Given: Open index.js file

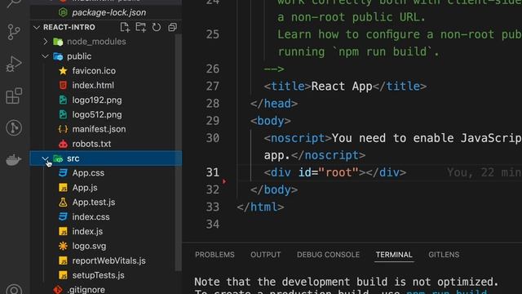Looking at the screenshot, I should 87,231.
